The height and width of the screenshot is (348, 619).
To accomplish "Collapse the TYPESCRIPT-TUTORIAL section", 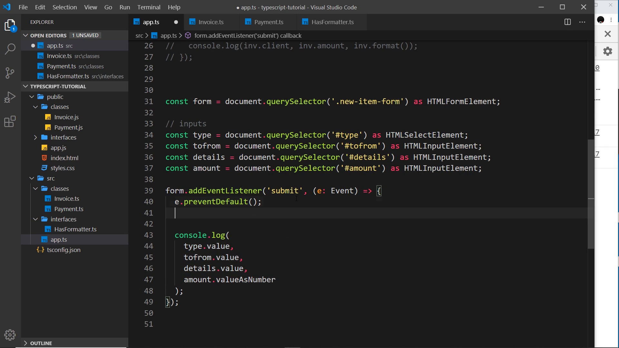I will tap(25, 86).
